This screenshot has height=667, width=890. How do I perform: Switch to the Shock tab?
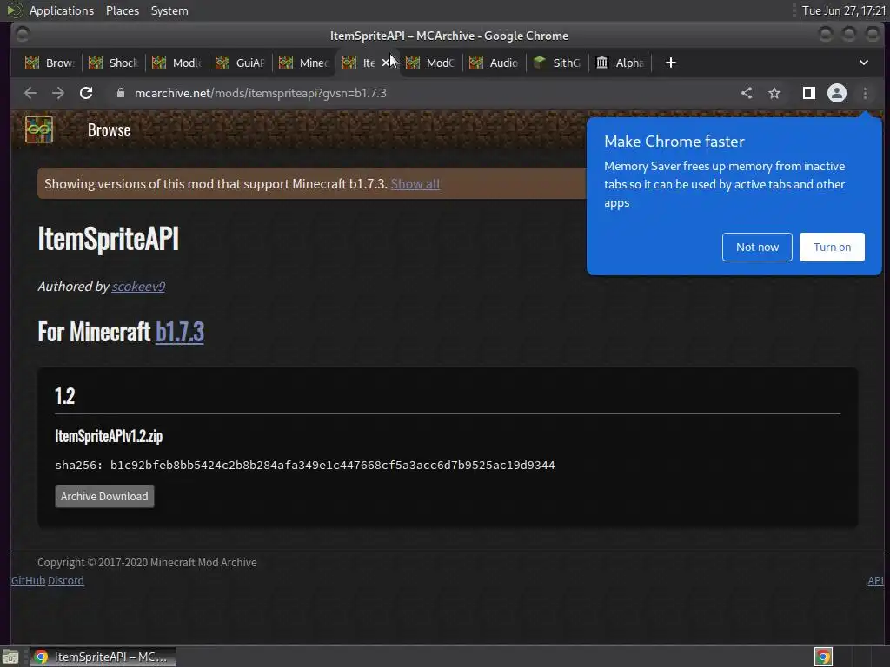pyautogui.click(x=114, y=63)
